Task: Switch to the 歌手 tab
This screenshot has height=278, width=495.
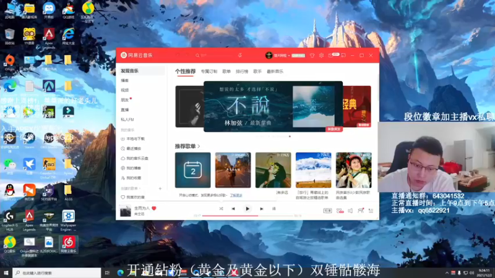Action: coord(257,72)
